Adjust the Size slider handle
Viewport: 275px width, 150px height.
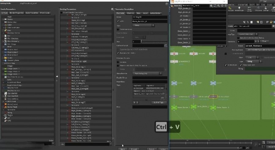click(141, 41)
